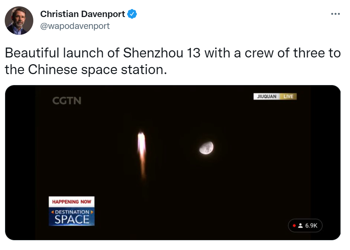Click the DESTINATION SPACE graphic
350x250 pixels.
point(72,216)
